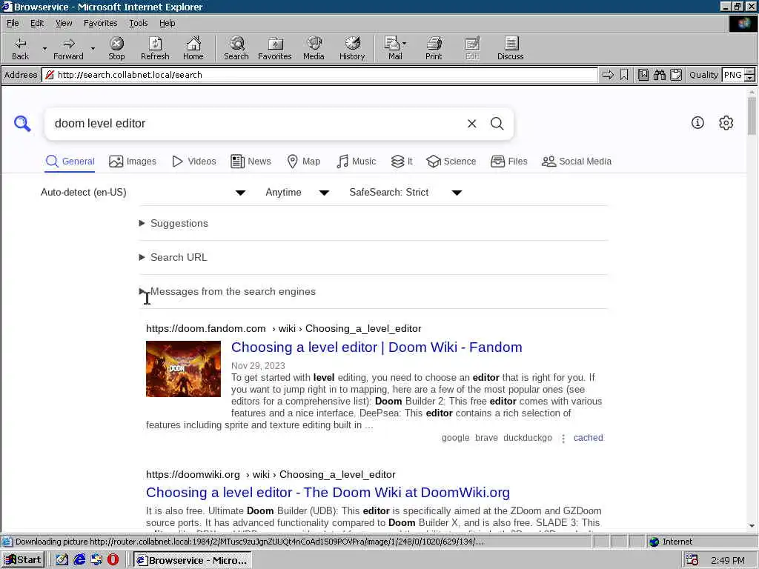Switch to the Files category tab
This screenshot has height=569, width=759.
click(x=508, y=162)
